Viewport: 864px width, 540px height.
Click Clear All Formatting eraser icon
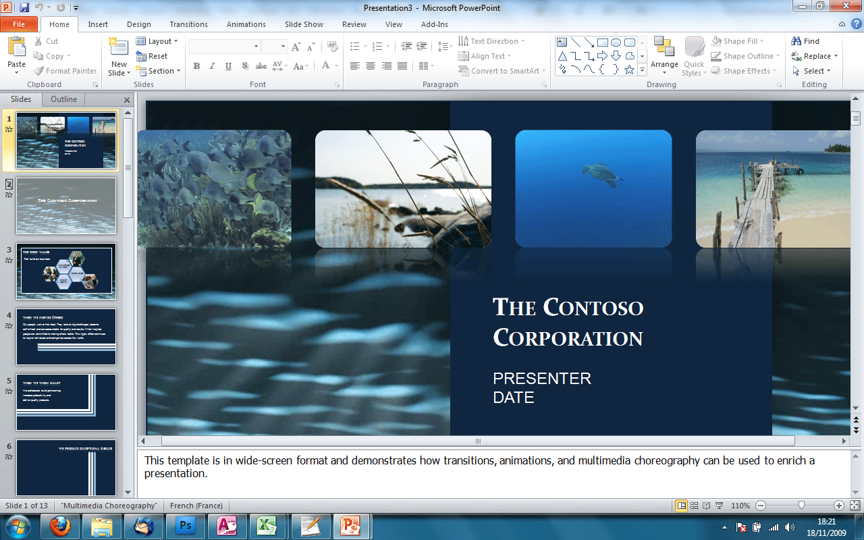coord(332,47)
